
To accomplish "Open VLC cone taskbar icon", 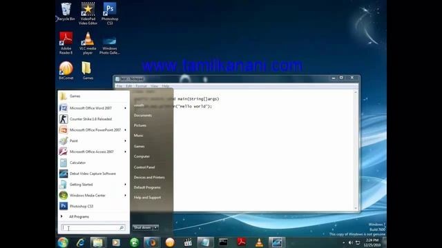I will click(x=259, y=242).
